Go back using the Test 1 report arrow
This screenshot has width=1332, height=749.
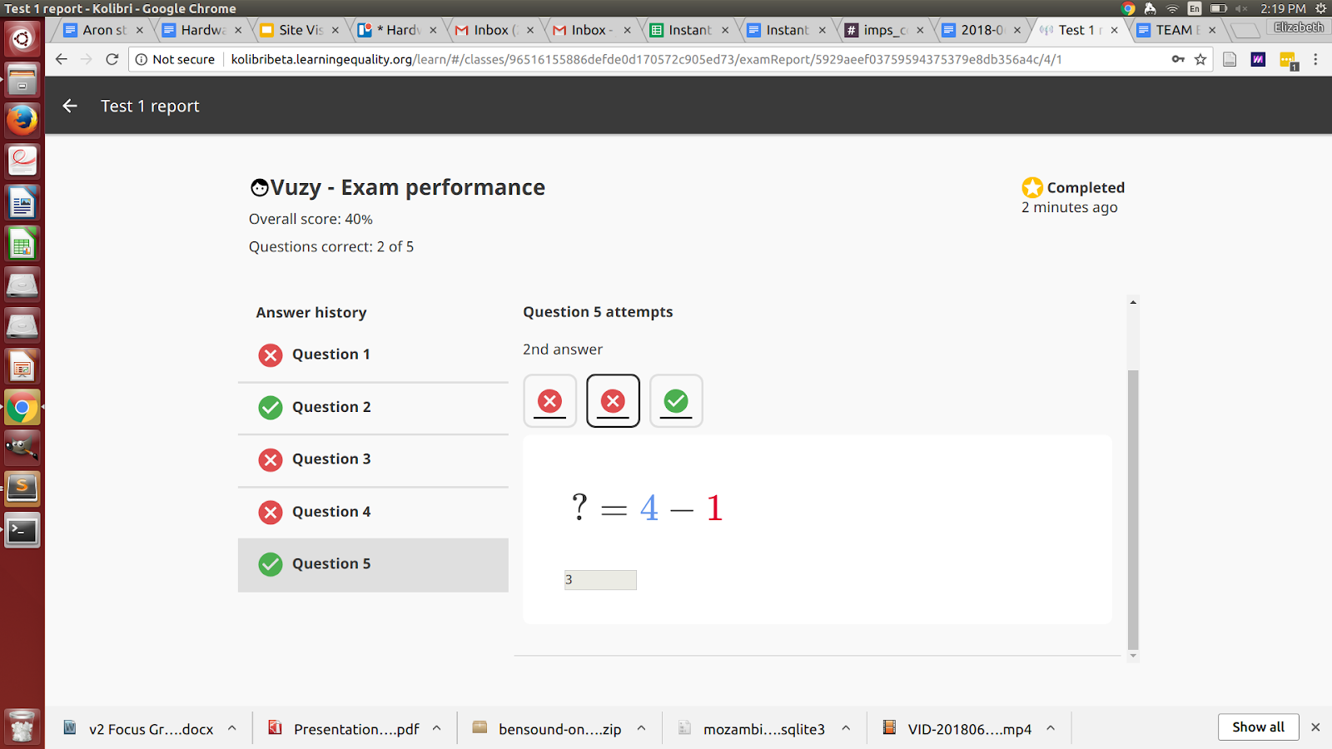[69, 106]
